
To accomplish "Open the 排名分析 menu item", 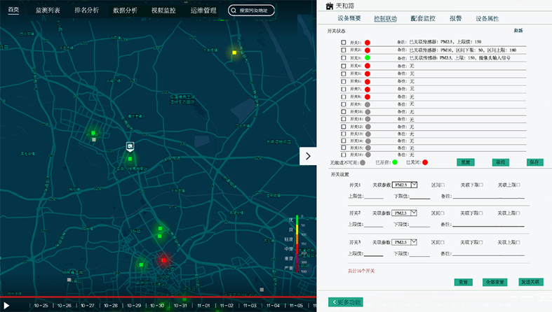I will click(x=86, y=10).
